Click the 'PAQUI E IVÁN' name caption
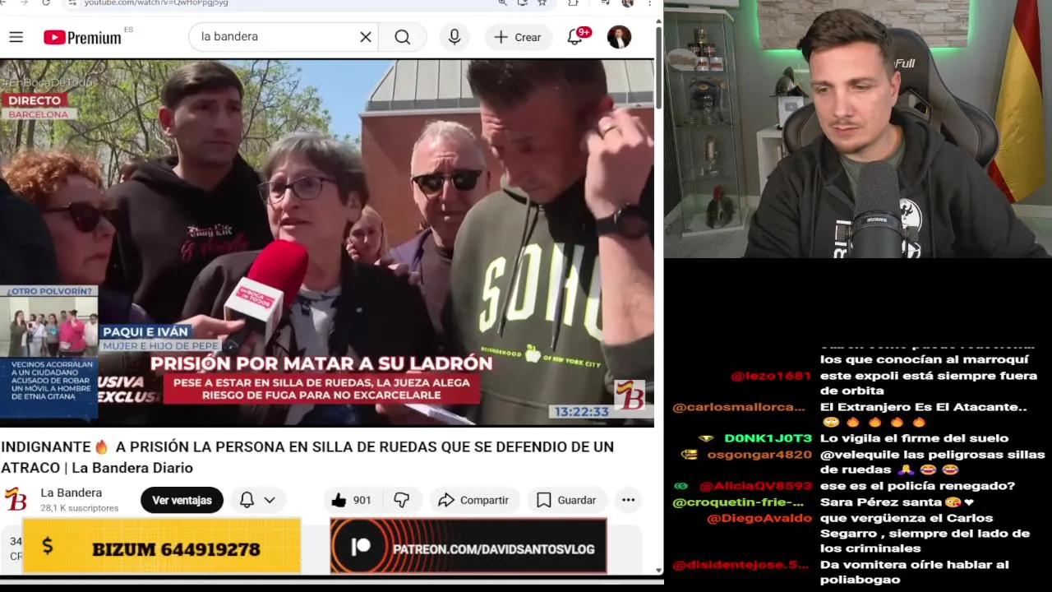 (145, 331)
